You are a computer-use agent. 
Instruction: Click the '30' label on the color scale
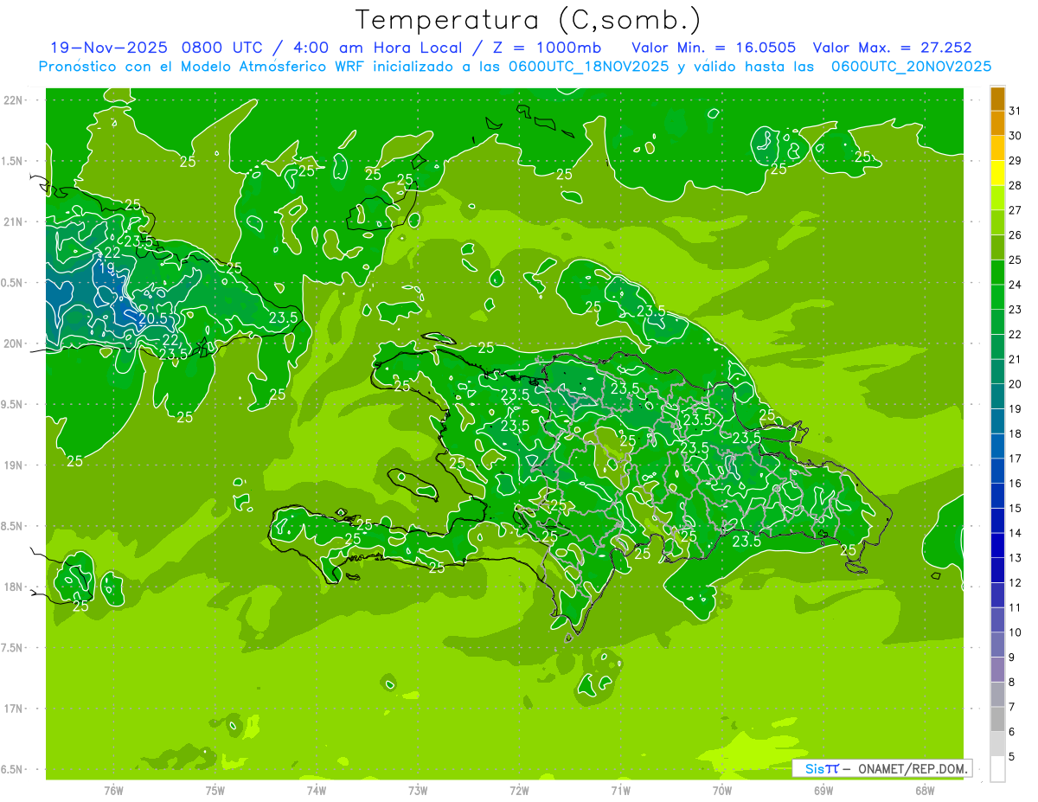(1016, 136)
